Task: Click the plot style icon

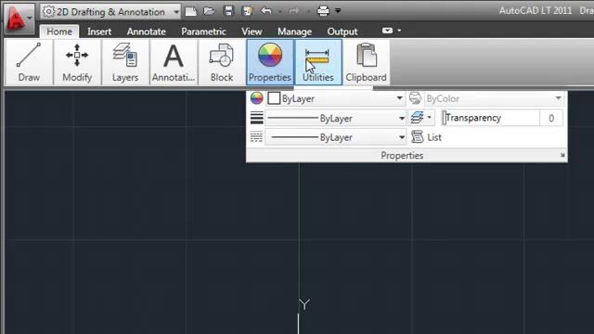Action: pos(416,98)
